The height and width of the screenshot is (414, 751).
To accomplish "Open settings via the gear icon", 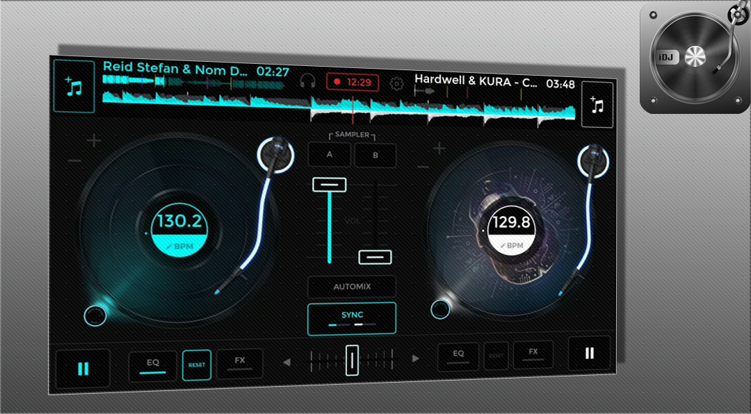I will 396,84.
